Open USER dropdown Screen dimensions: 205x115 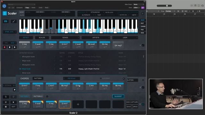coord(125,38)
